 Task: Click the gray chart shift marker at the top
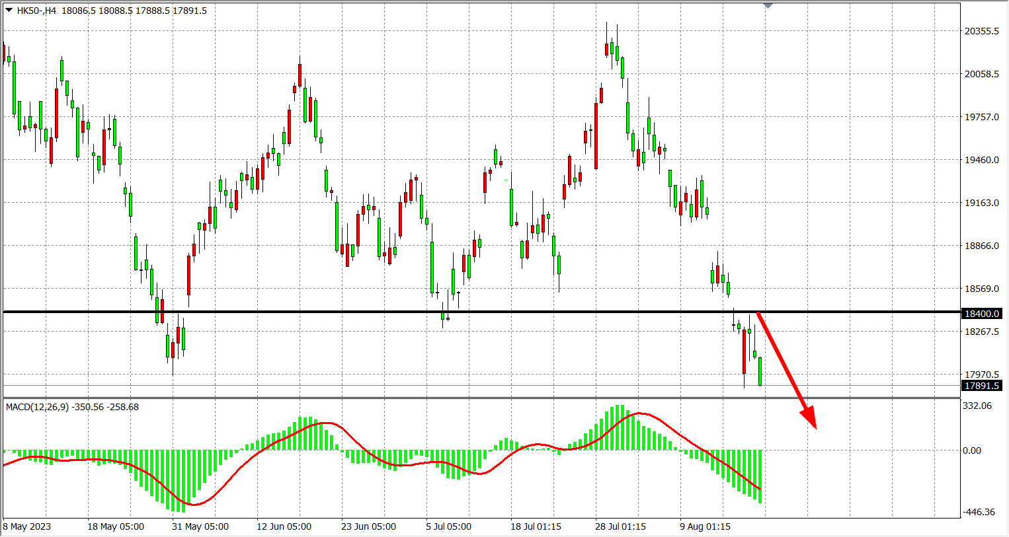[768, 5]
